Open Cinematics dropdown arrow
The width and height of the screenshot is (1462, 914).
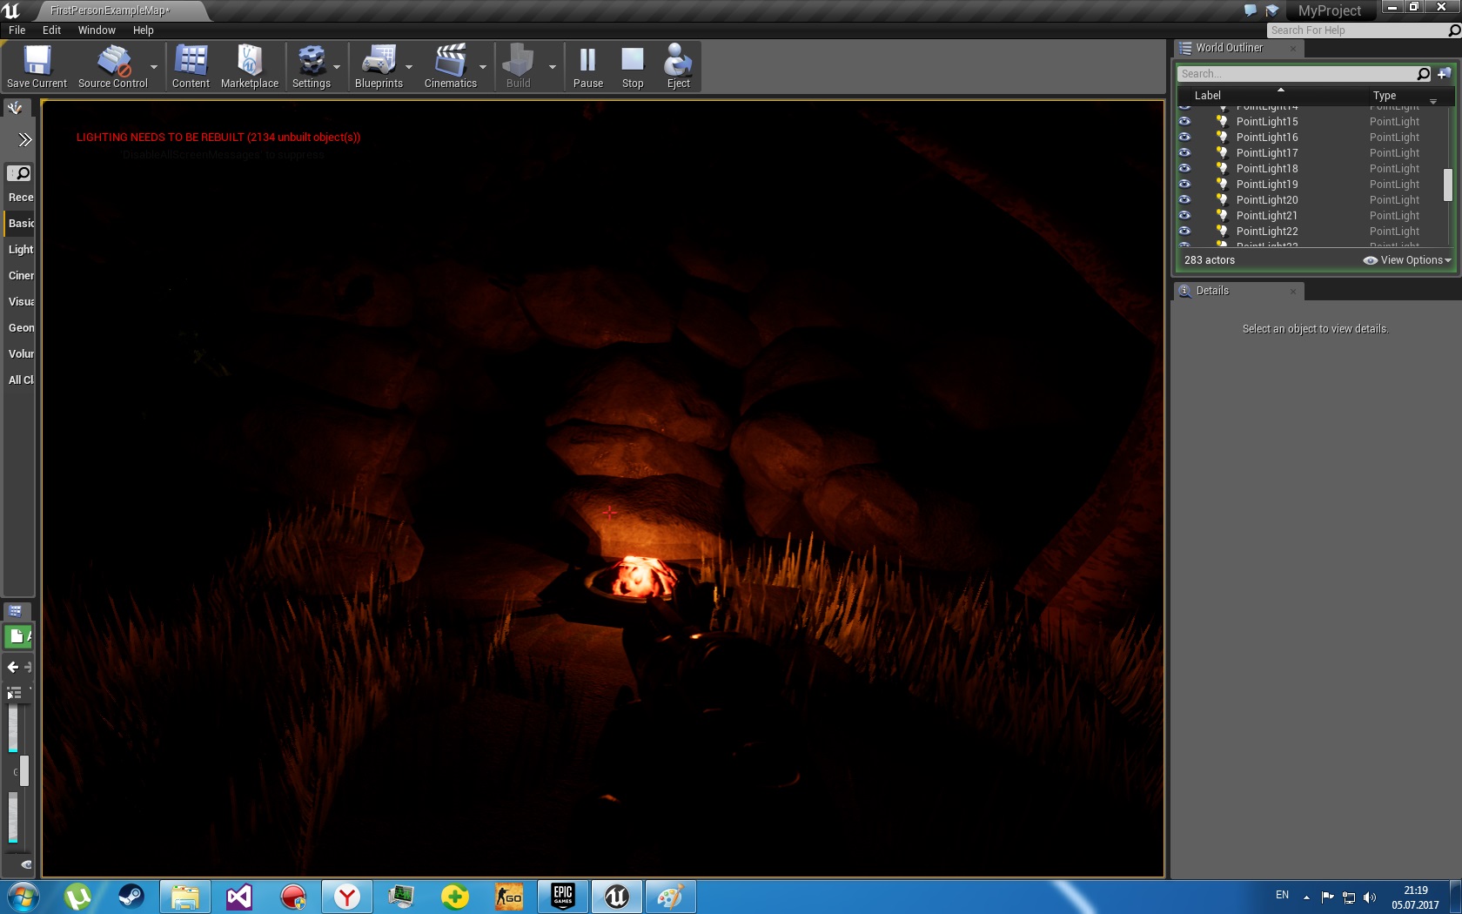[x=483, y=67]
